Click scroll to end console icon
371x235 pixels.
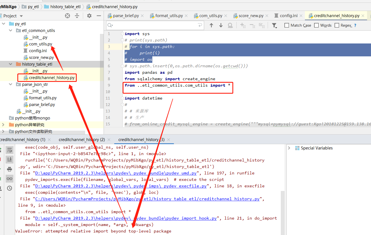point(10,159)
